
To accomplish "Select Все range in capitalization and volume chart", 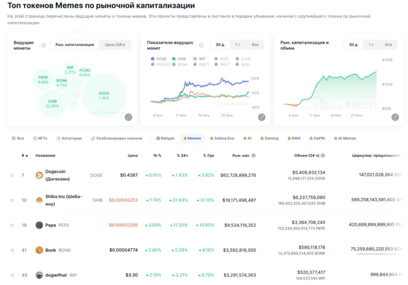I will (x=388, y=45).
